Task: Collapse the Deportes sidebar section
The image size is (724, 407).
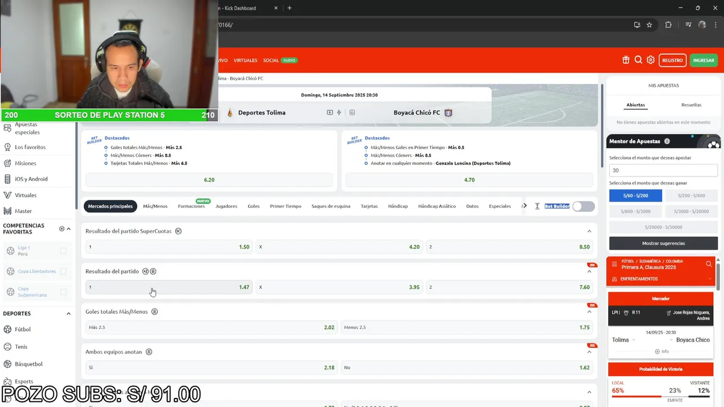Action: (68, 314)
